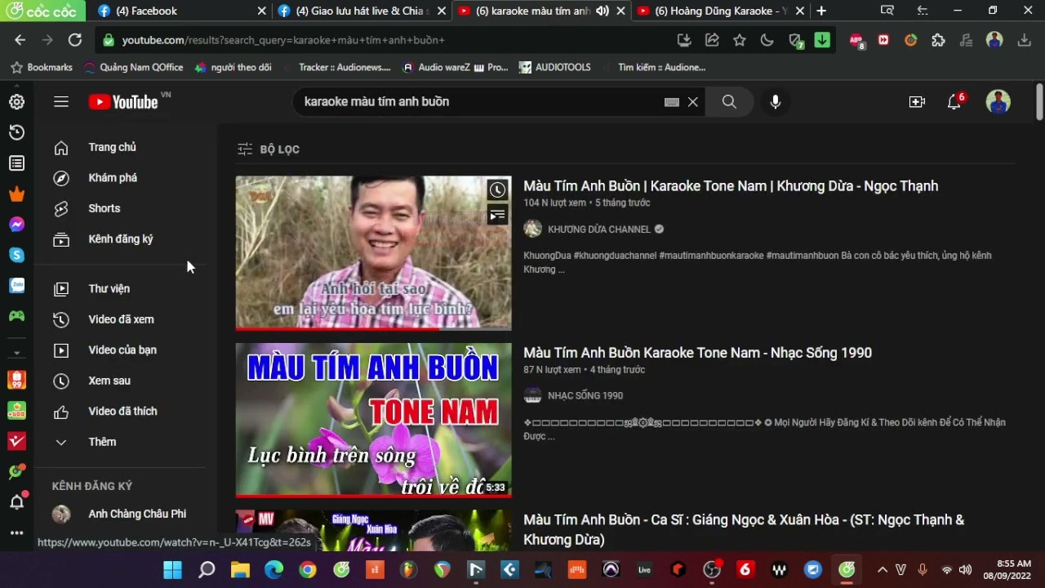1045x588 pixels.
Task: Open Skype in the Cốc Cốc sidebar
Action: 16,255
